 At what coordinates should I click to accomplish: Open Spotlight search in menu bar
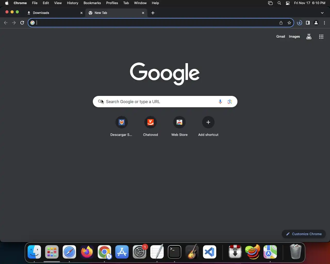(279, 3)
